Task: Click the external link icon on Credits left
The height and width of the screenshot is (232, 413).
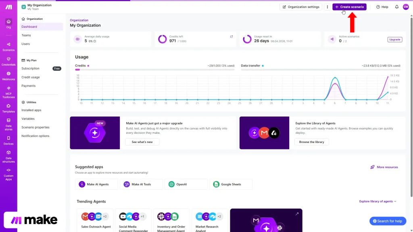Action: [232, 37]
